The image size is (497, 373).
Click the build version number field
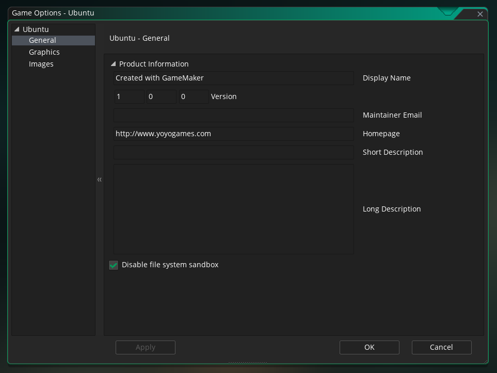pos(194,96)
